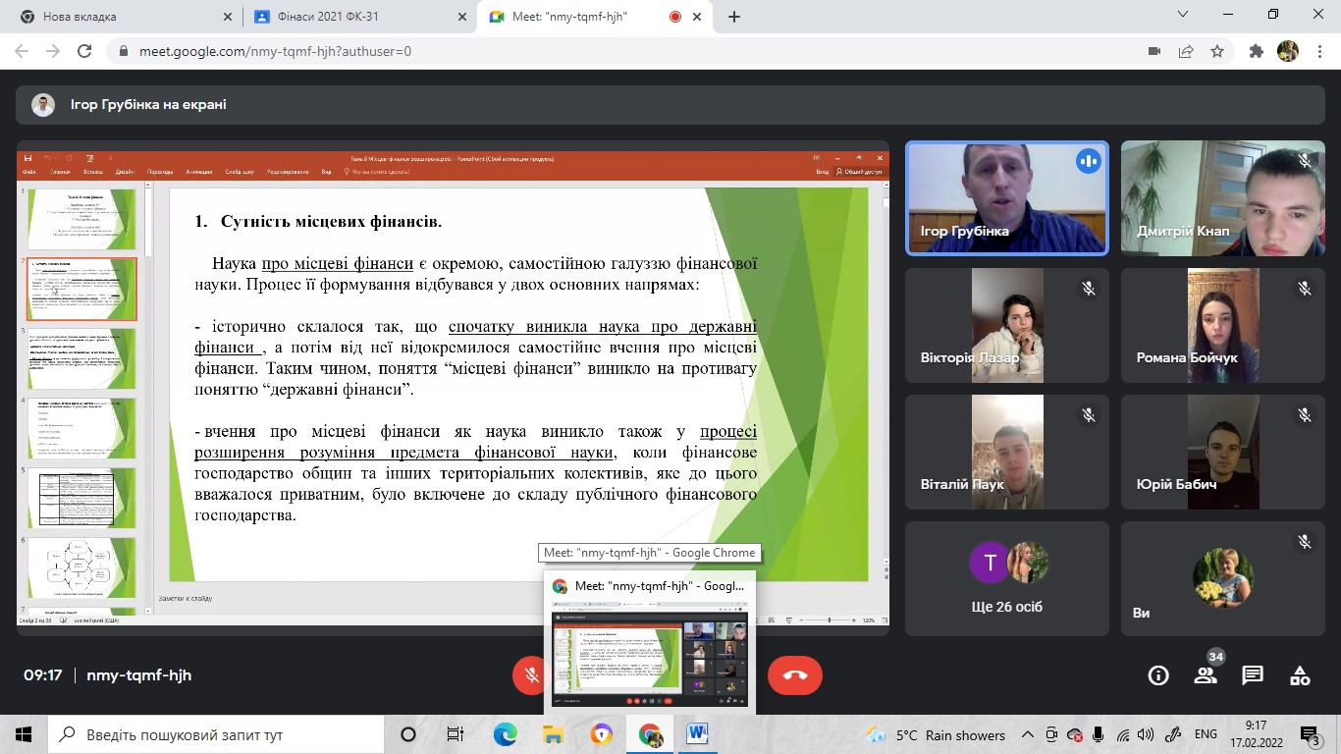Expand the 'Ще 26 осіб' participants tile
1341x754 pixels.
coord(1007,579)
